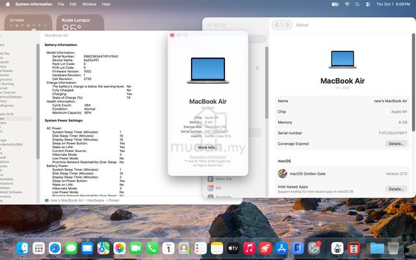Click the Kuala Lumpur weather widget
This screenshot has width=416, height=260.
pyautogui.click(x=80, y=22)
